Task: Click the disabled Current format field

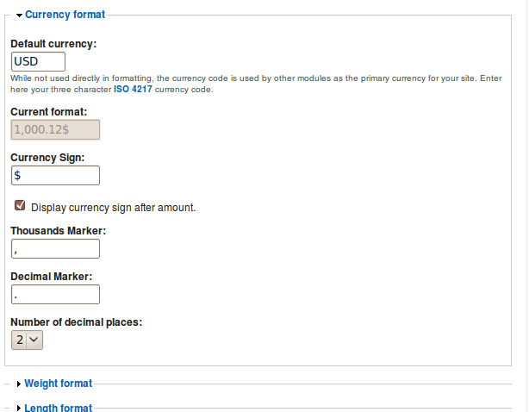Action: [x=55, y=129]
